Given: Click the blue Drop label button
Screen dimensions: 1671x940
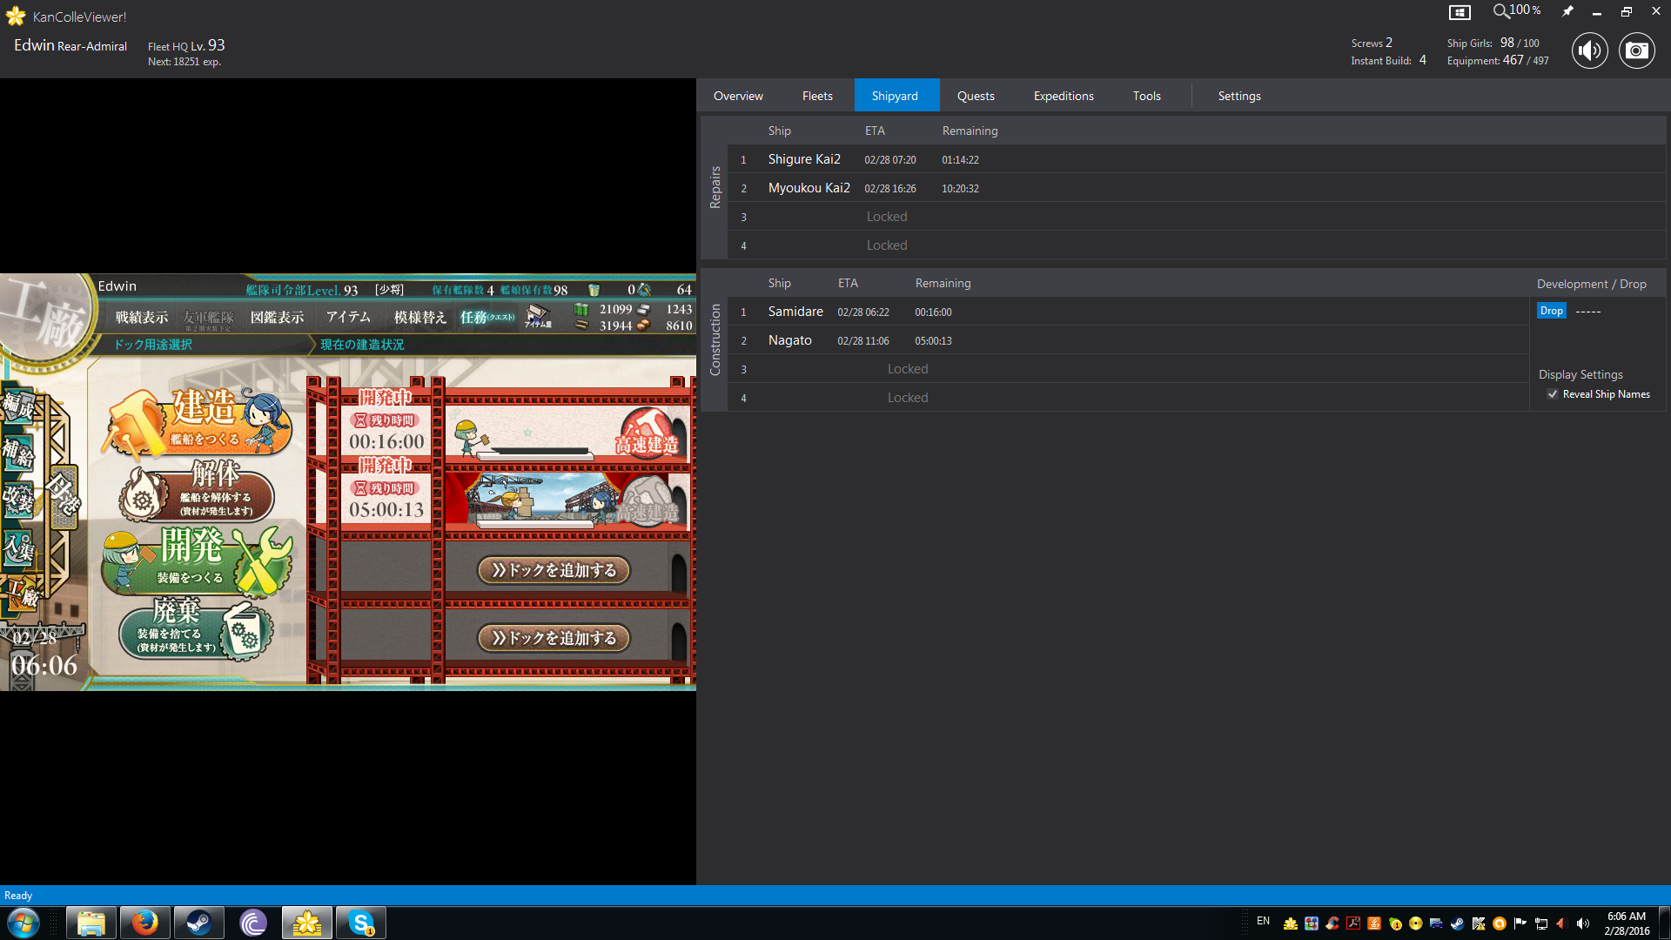Looking at the screenshot, I should (x=1551, y=311).
